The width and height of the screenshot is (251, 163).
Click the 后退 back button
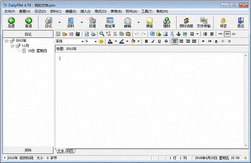[11, 22]
